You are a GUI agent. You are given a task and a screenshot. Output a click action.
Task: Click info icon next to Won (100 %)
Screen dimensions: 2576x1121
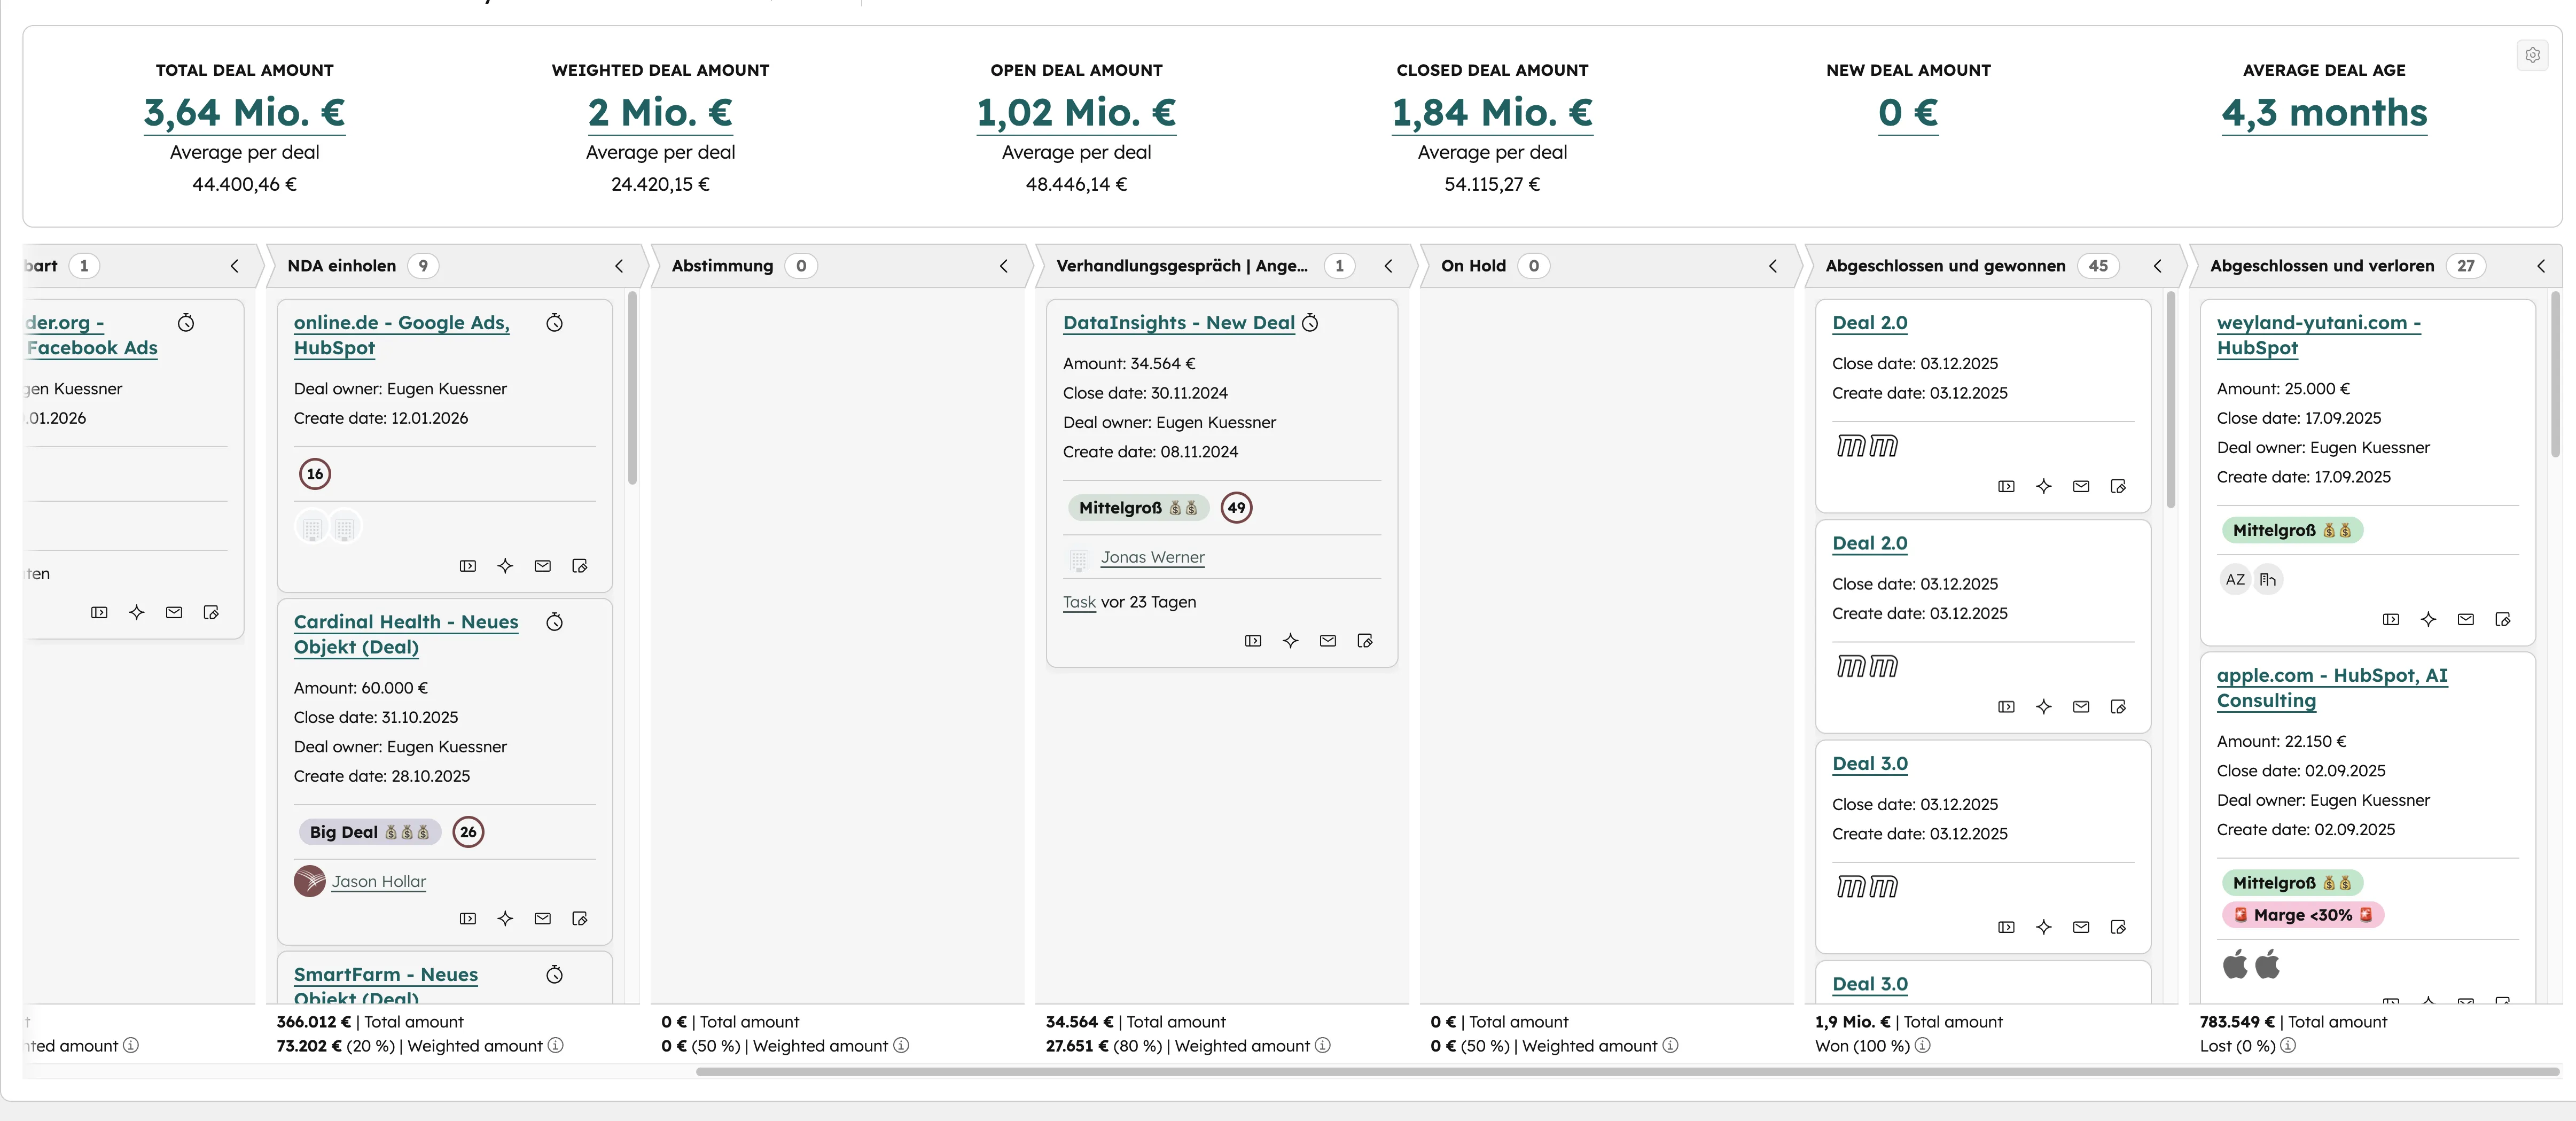(x=1922, y=1047)
